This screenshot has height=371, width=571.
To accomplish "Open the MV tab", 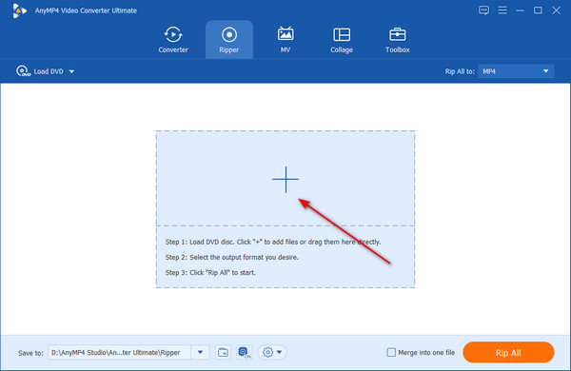I will pyautogui.click(x=285, y=40).
